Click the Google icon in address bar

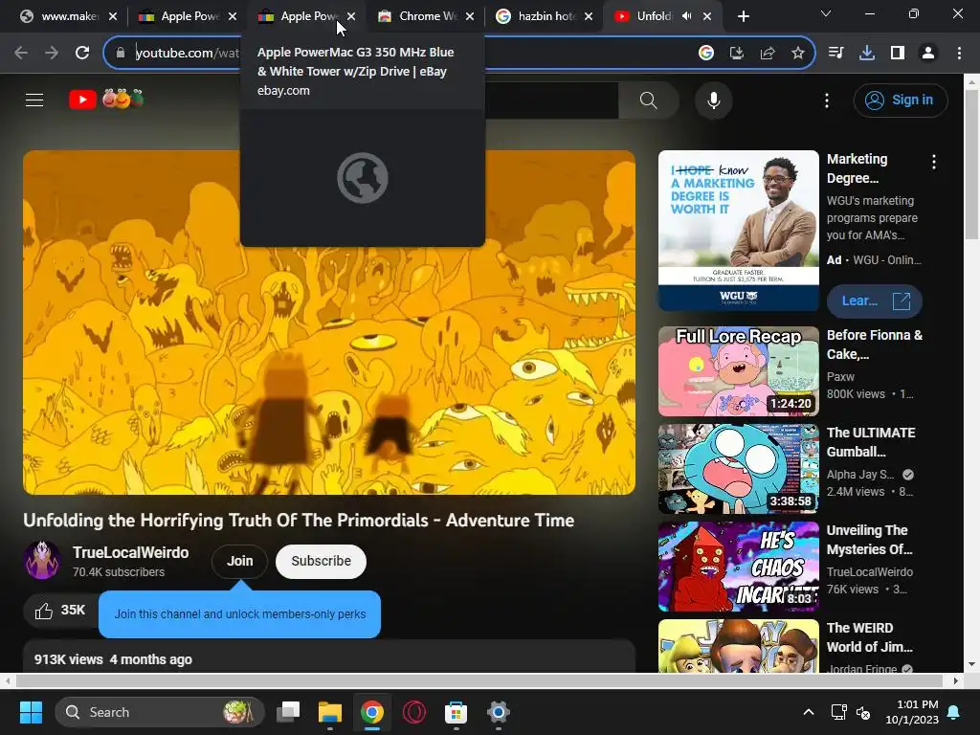(x=706, y=54)
